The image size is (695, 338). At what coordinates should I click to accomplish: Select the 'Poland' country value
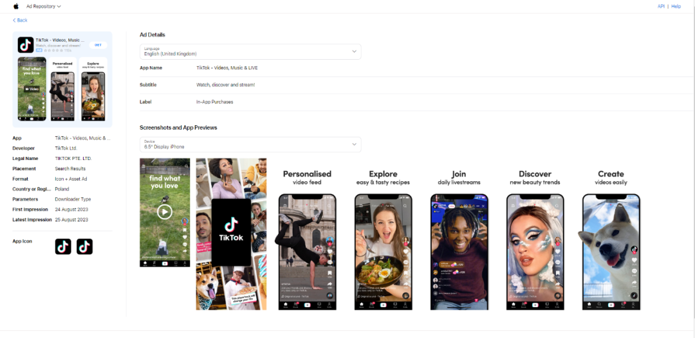click(62, 189)
